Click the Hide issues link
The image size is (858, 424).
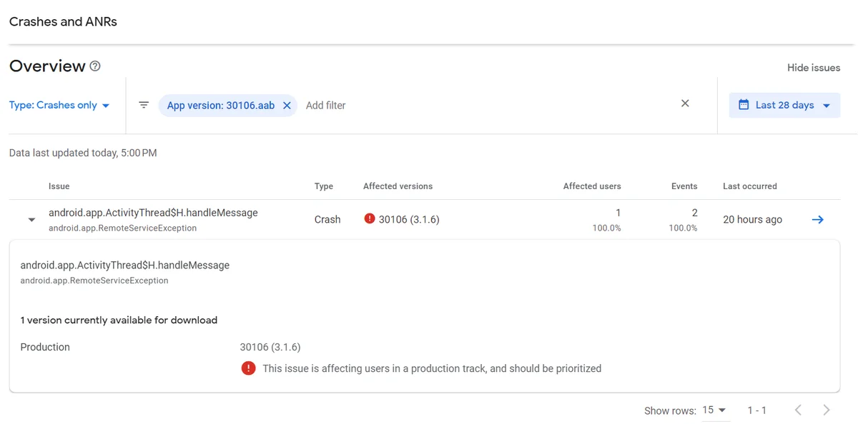(814, 67)
